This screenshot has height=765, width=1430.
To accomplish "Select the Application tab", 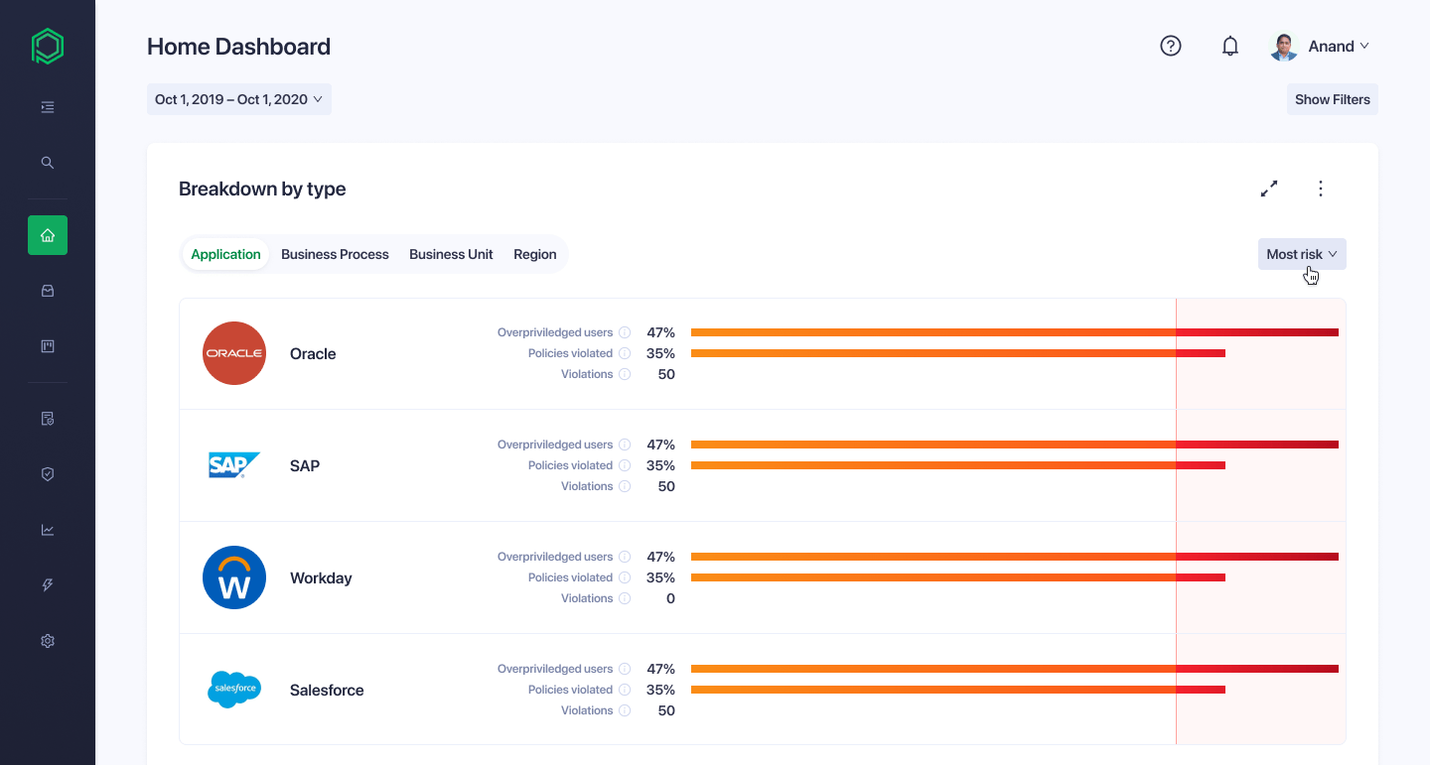I will (x=225, y=254).
